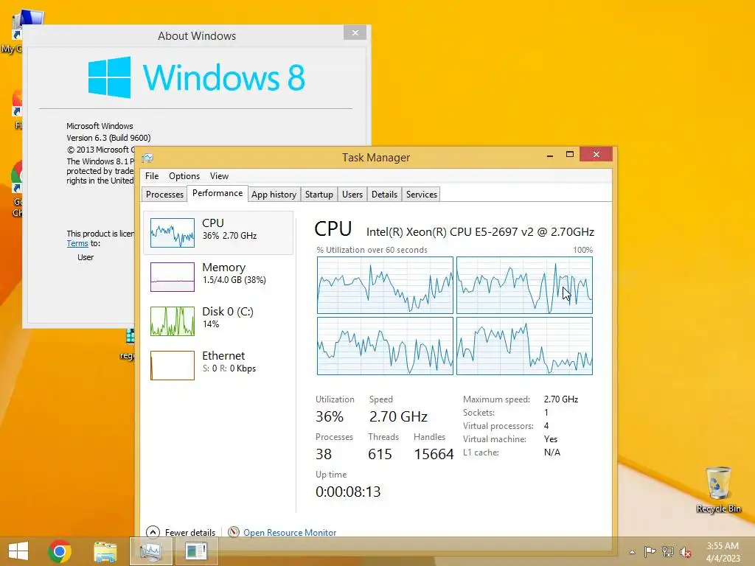Select the Ethernet performance item
The image size is (755, 566).
tap(218, 366)
